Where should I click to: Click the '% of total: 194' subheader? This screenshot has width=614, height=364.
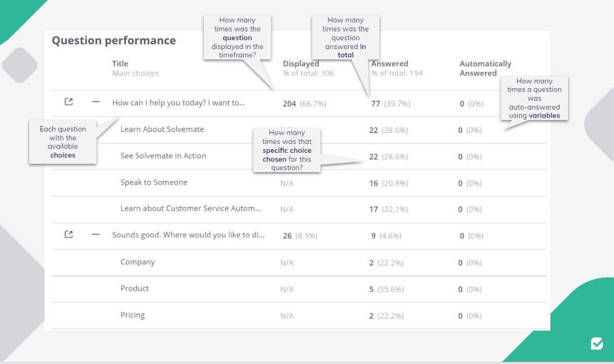(x=397, y=73)
